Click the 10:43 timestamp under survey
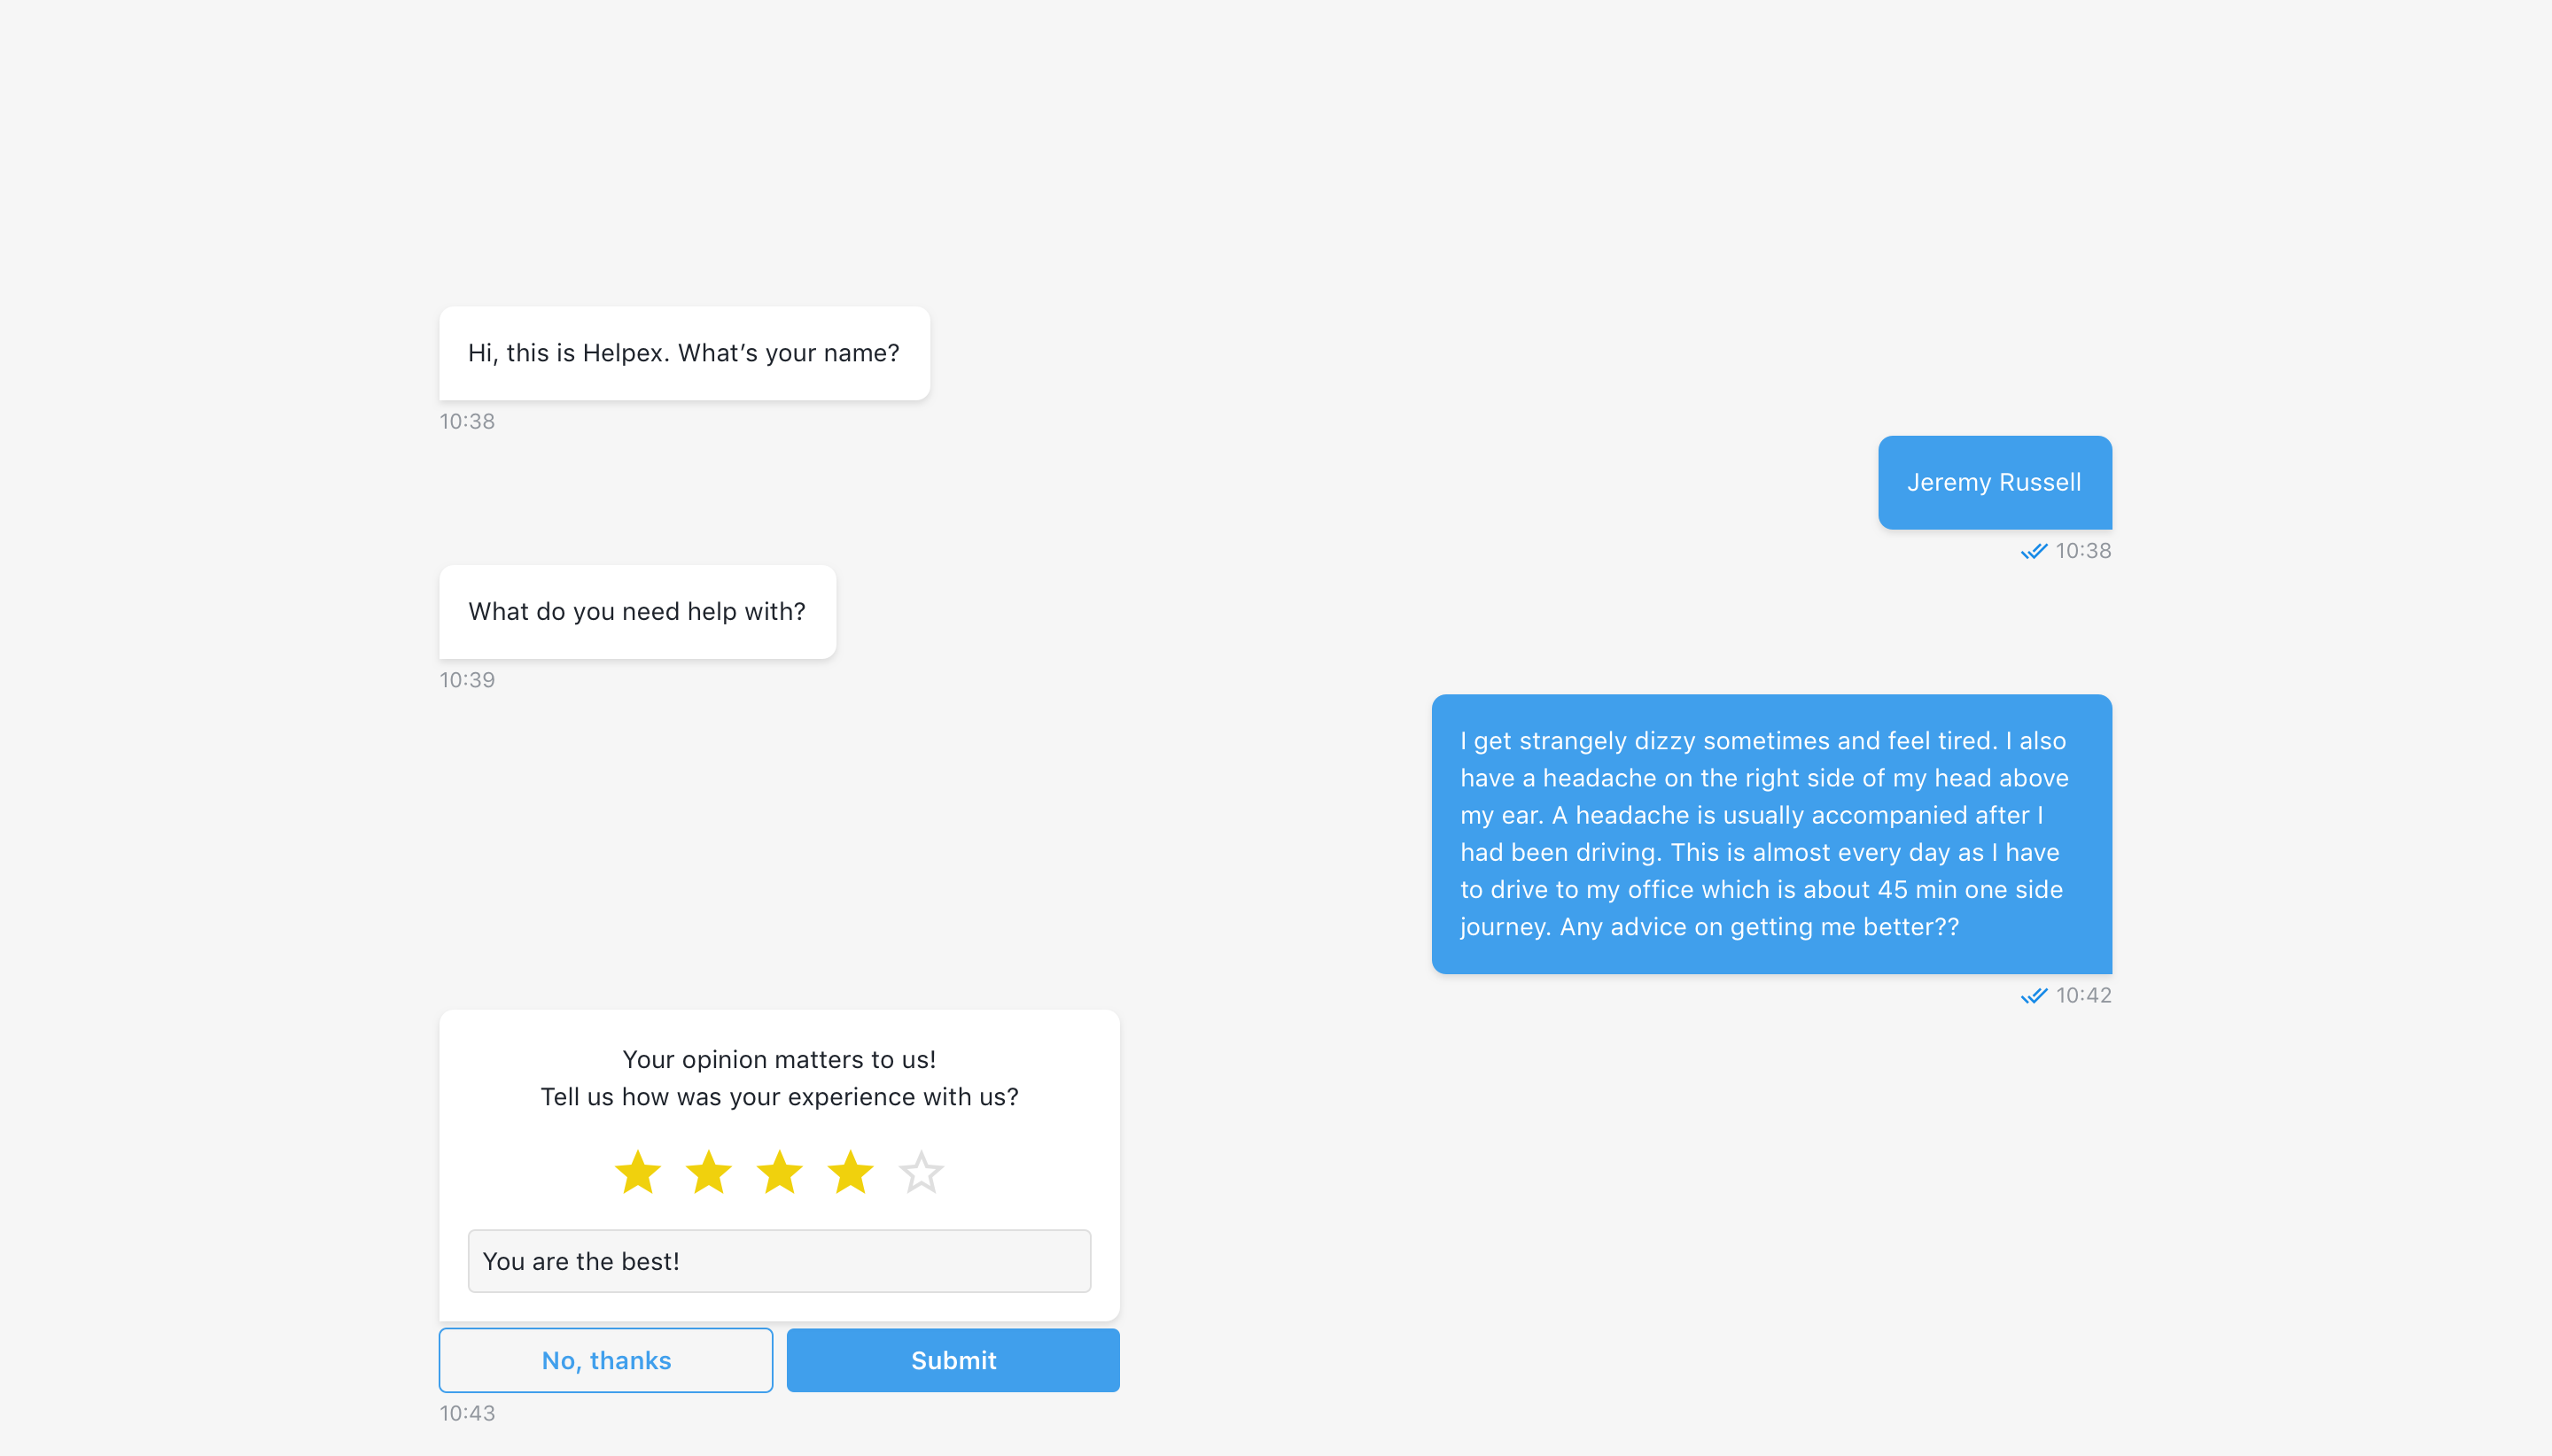2552x1456 pixels. (467, 1413)
